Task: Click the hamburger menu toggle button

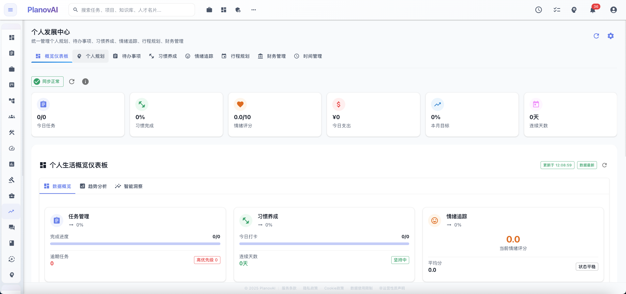Action: point(10,10)
